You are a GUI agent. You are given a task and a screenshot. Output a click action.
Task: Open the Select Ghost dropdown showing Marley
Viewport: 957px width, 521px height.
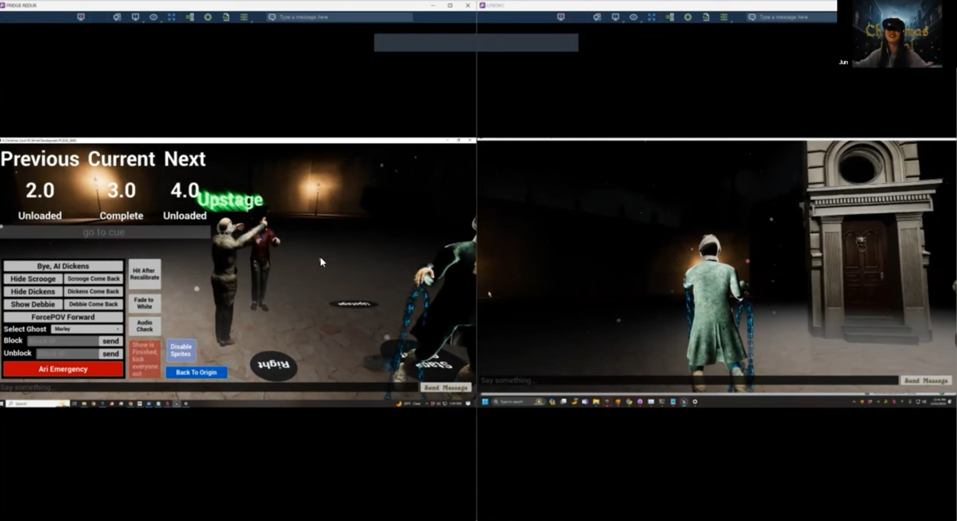87,329
